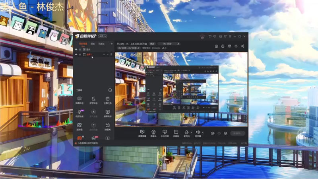Click the orange tool icon in bottom toolbox row
This screenshot has width=318, height=179.
click(80, 138)
